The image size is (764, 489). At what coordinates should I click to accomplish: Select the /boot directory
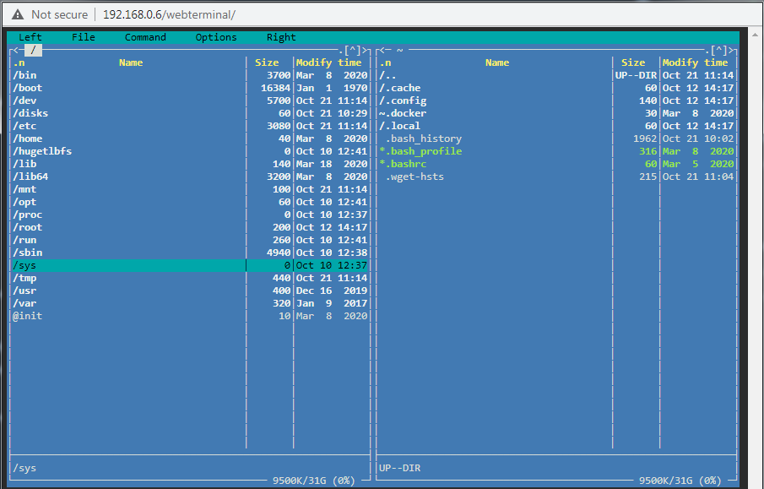[x=190, y=88]
